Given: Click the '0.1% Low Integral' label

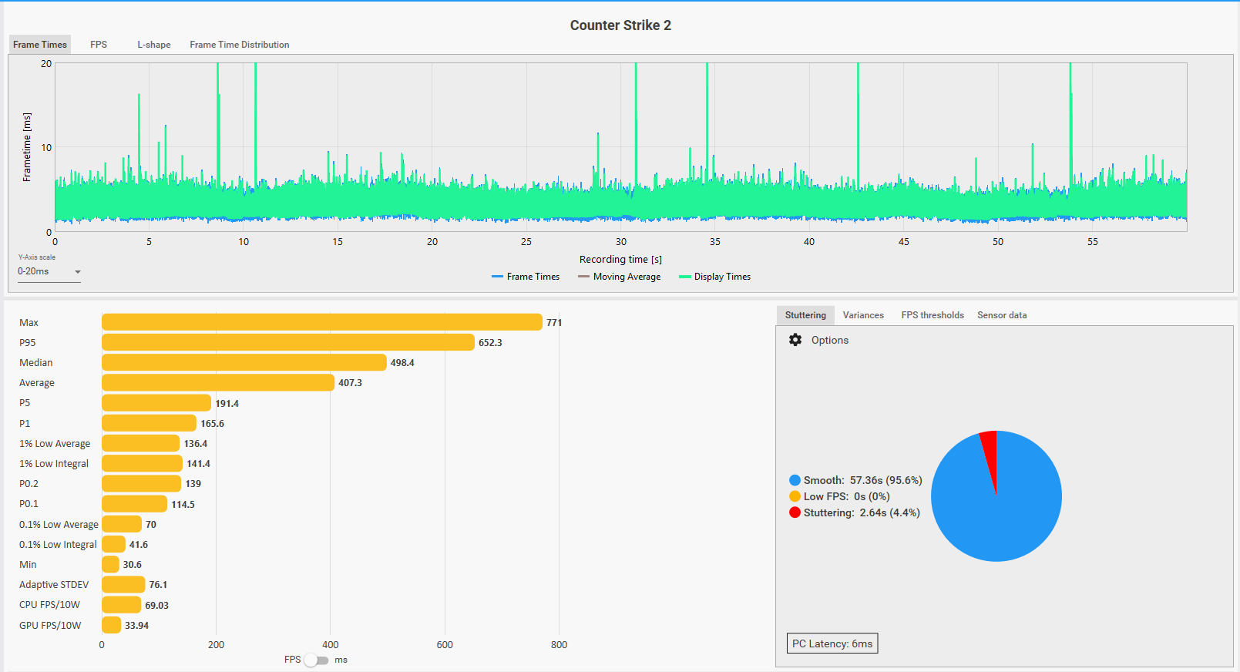Looking at the screenshot, I should tap(58, 545).
